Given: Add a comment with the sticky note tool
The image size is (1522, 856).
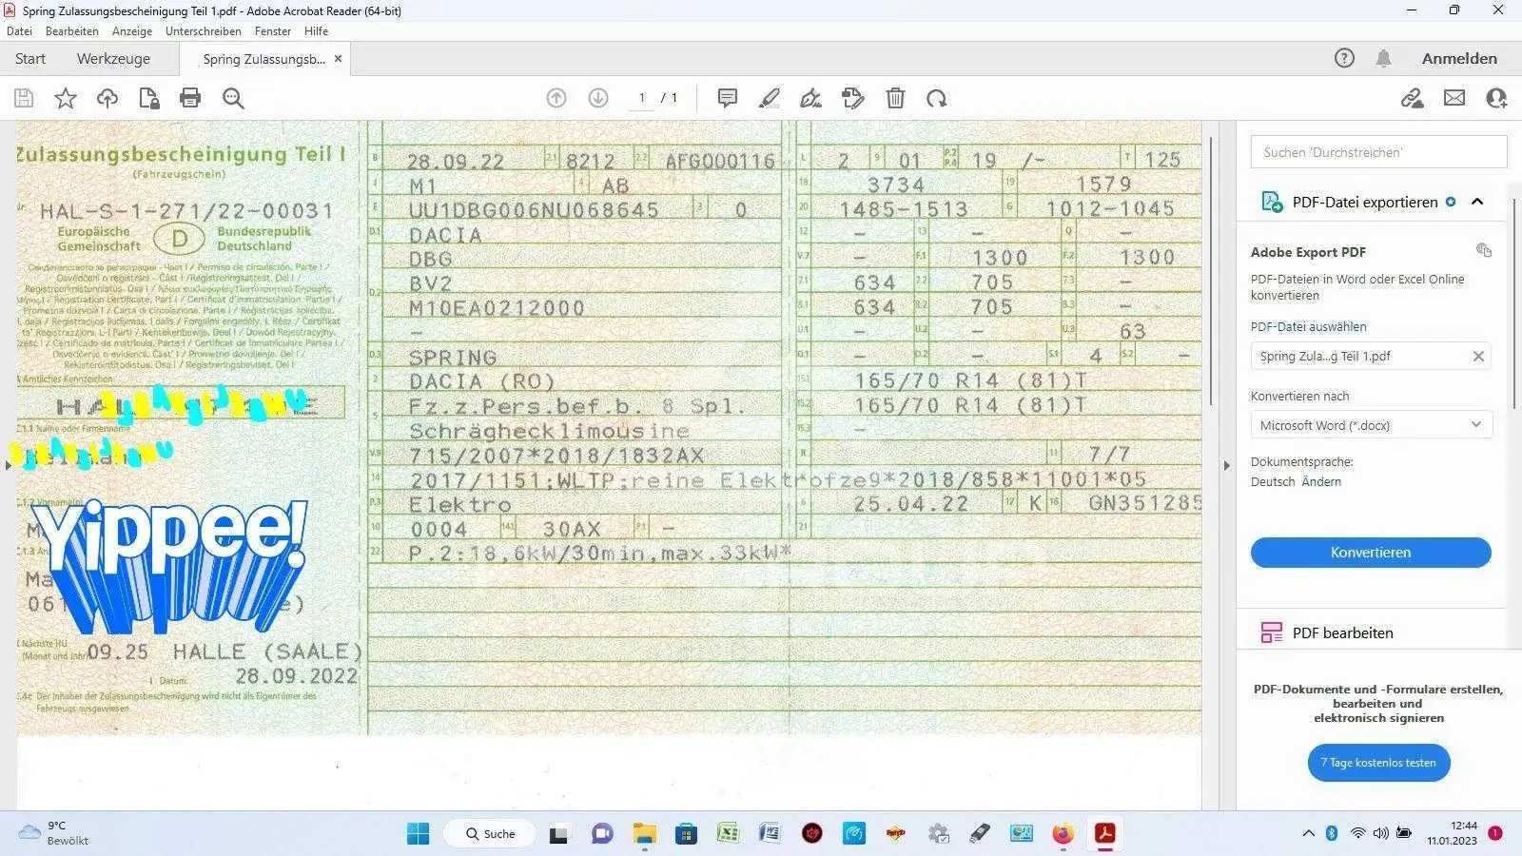Looking at the screenshot, I should tap(728, 98).
